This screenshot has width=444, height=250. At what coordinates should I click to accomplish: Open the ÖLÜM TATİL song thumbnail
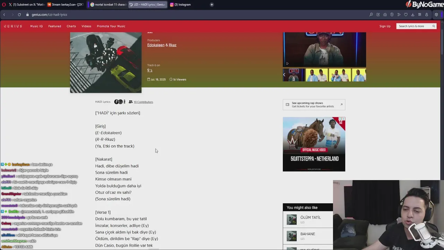pos(292,219)
